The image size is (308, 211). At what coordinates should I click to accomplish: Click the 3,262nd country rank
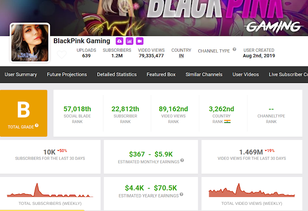(x=221, y=109)
